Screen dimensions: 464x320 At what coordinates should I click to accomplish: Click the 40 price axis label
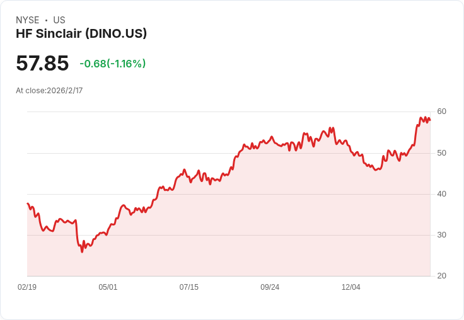(x=441, y=194)
